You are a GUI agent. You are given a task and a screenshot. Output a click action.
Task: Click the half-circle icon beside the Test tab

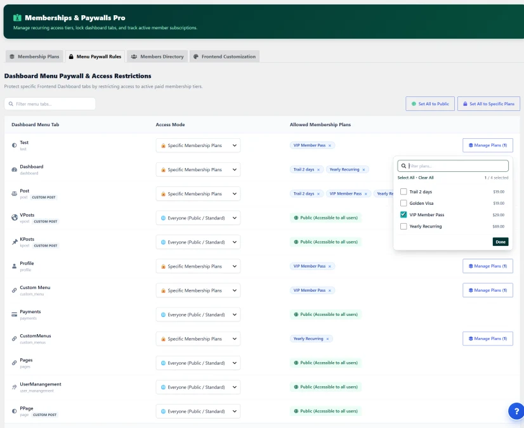14,145
